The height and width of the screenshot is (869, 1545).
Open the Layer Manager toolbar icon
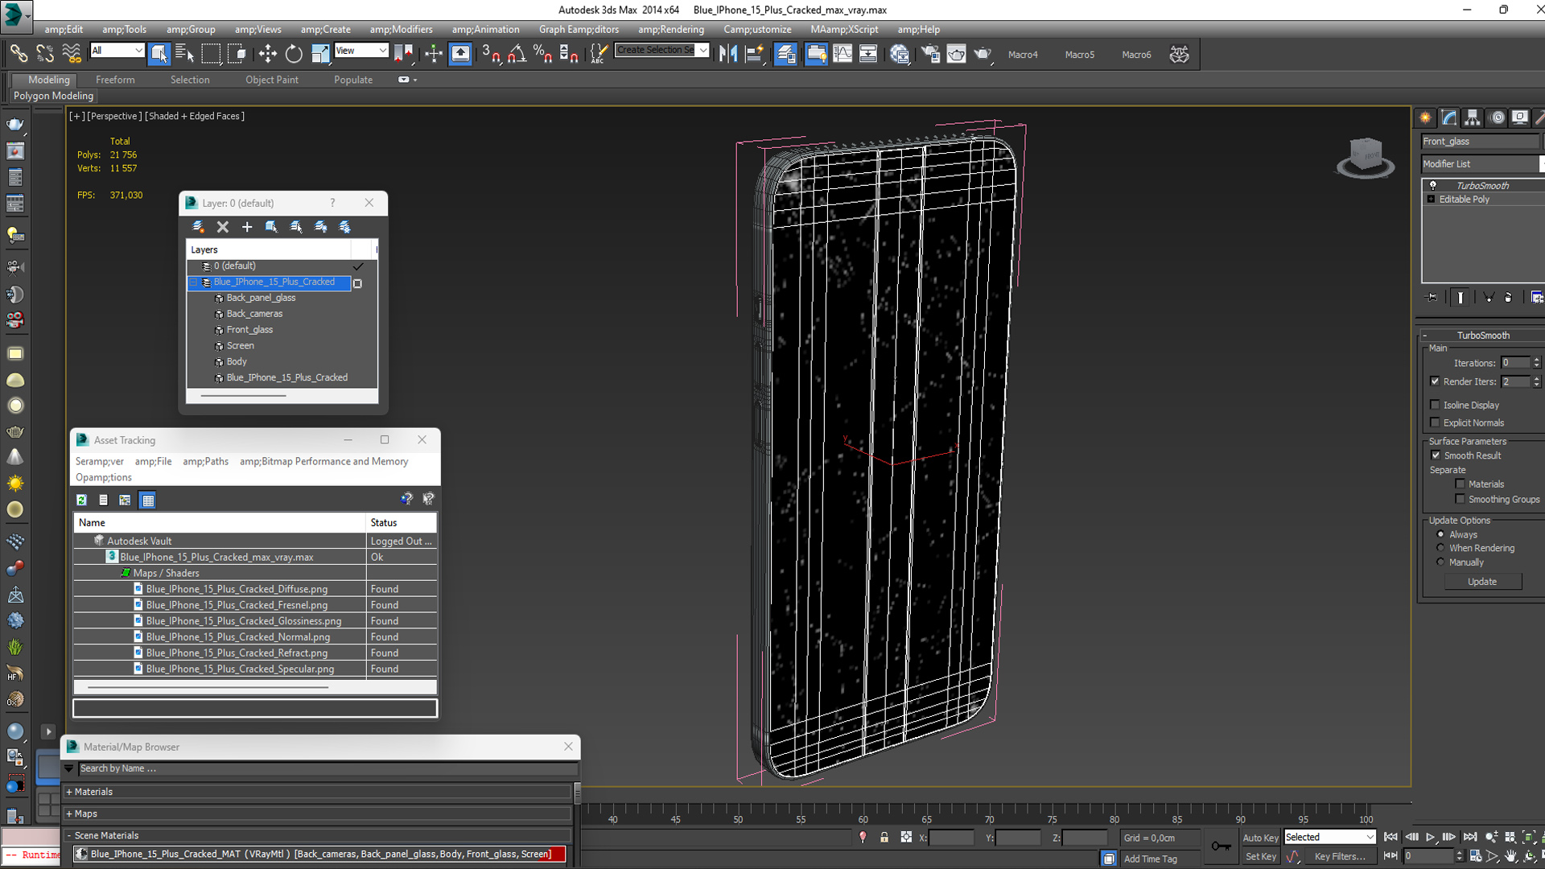pos(786,54)
